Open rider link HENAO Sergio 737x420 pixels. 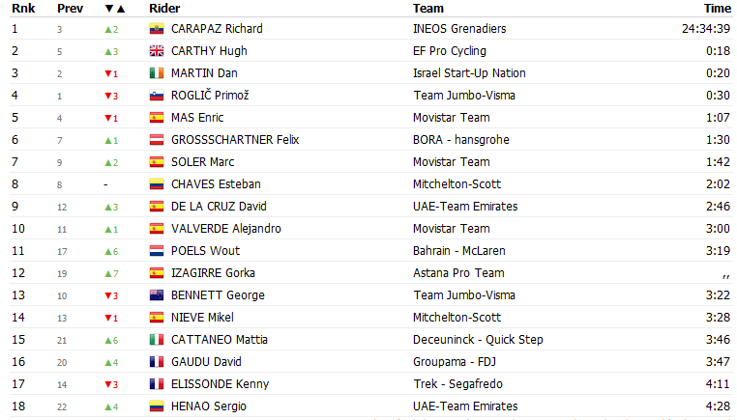209,406
